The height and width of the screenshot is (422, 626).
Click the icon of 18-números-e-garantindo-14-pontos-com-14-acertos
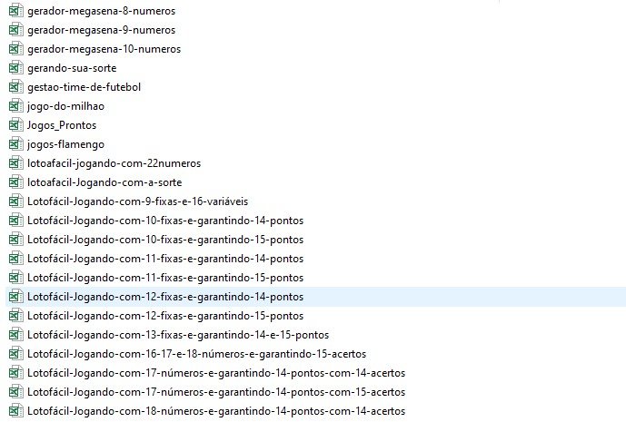click(x=16, y=411)
